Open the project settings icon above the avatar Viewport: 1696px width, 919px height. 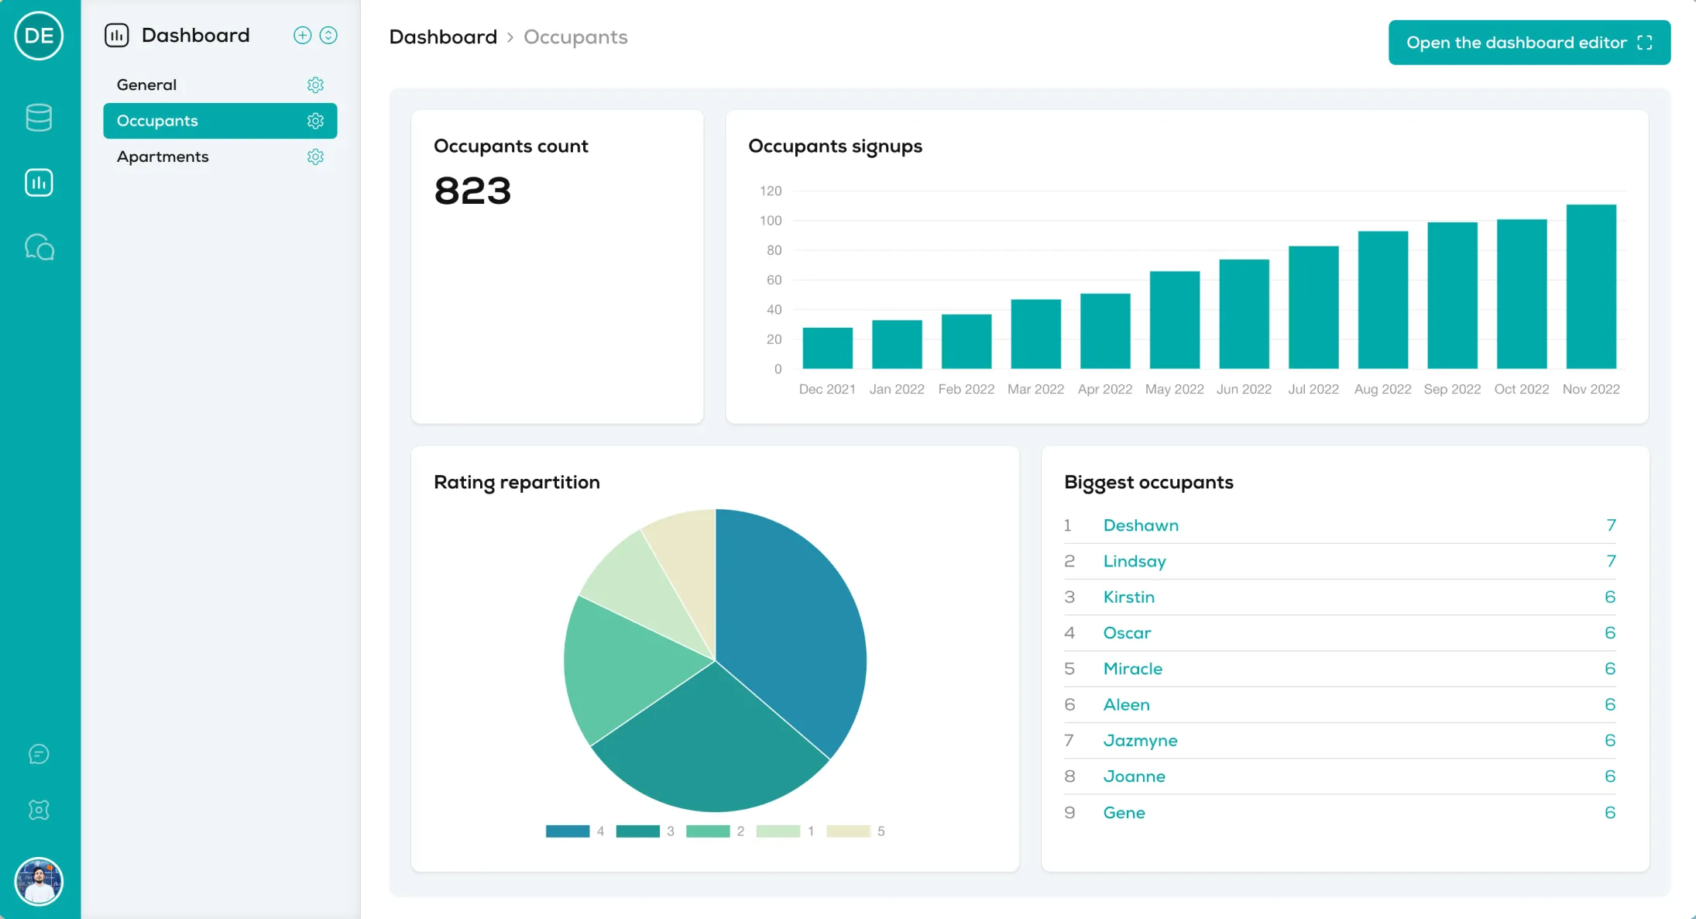pyautogui.click(x=39, y=810)
